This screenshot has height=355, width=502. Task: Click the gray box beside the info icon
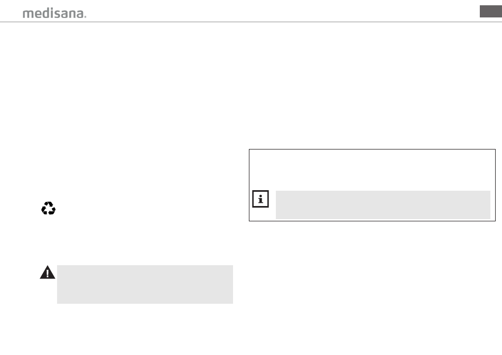(383, 205)
